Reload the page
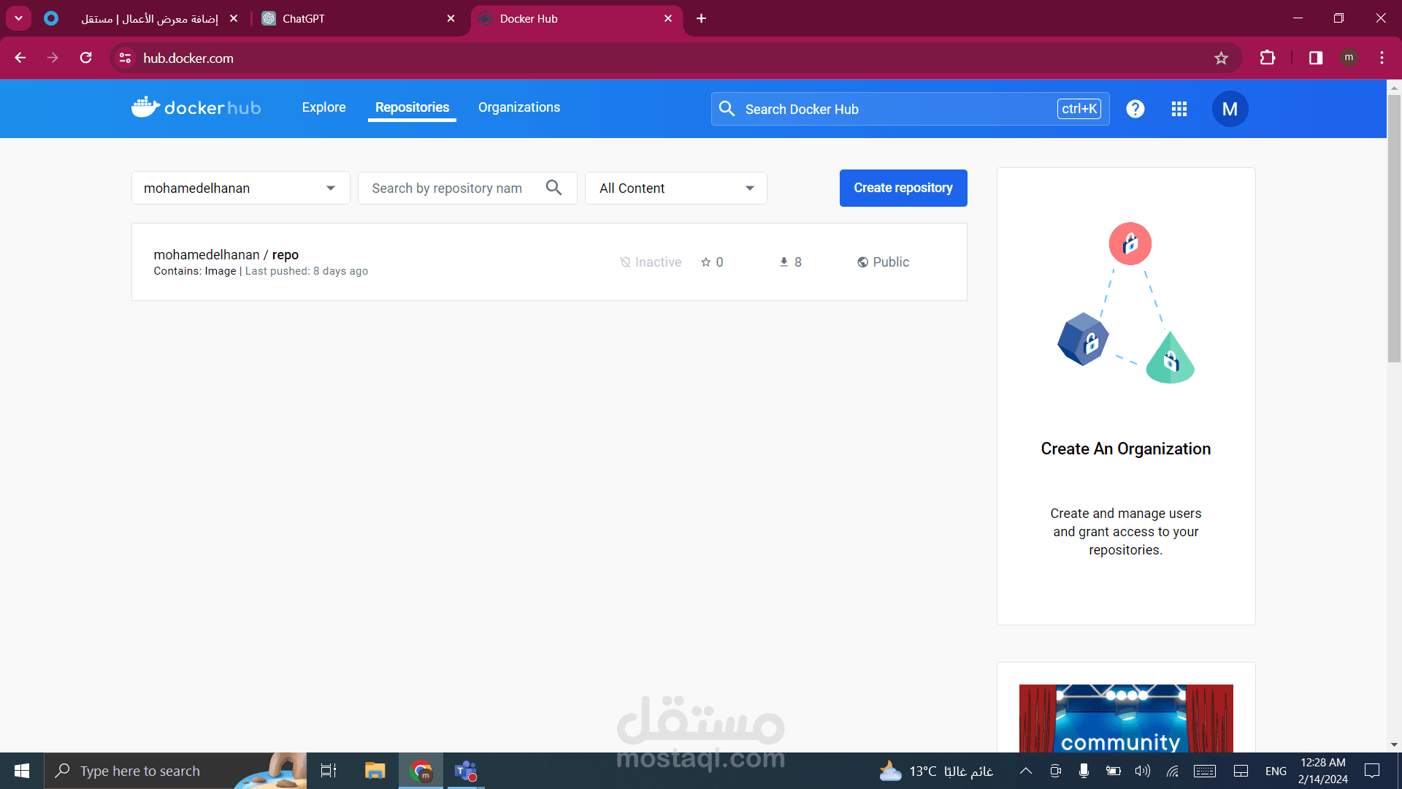Viewport: 1402px width, 789px height. point(86,58)
